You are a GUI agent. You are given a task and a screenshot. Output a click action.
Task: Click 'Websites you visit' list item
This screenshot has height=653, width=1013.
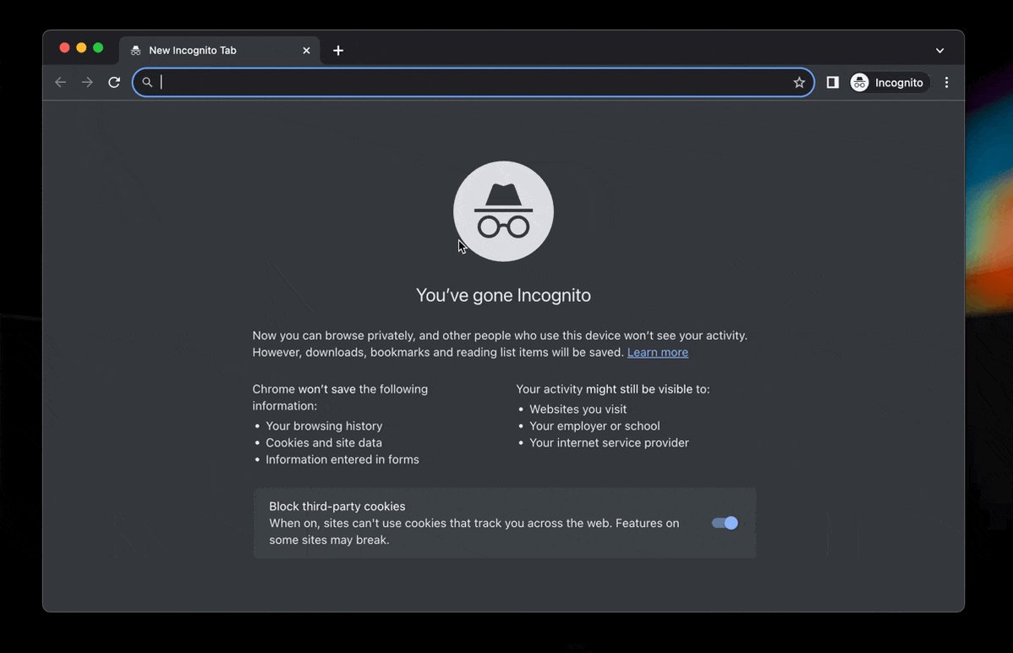click(578, 409)
